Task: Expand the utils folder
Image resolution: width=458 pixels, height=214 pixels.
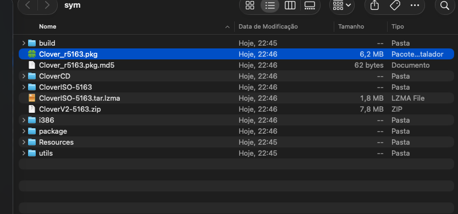Action: pos(24,153)
